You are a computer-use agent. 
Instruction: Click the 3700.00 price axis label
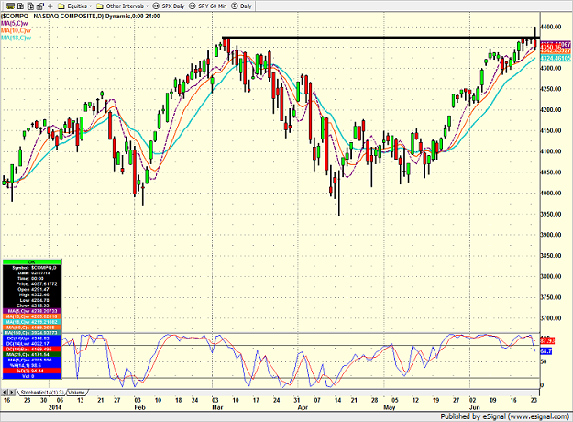551,318
